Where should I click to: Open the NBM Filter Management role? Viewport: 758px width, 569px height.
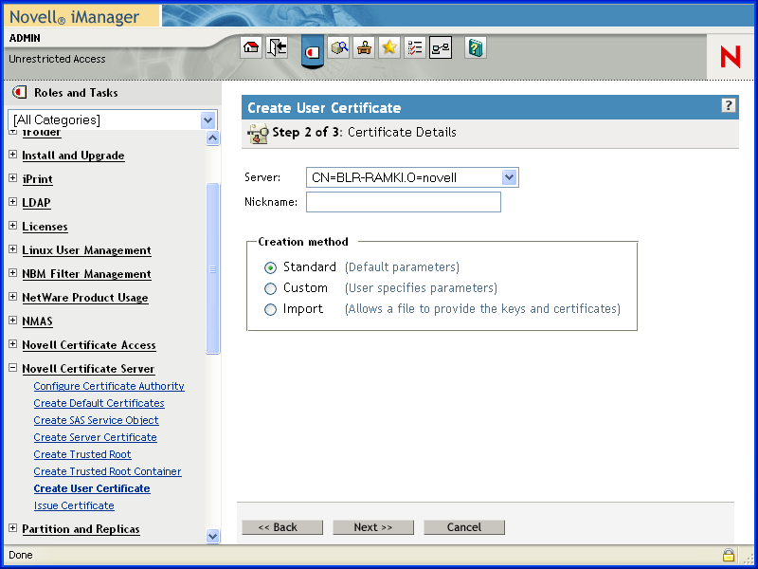point(86,274)
